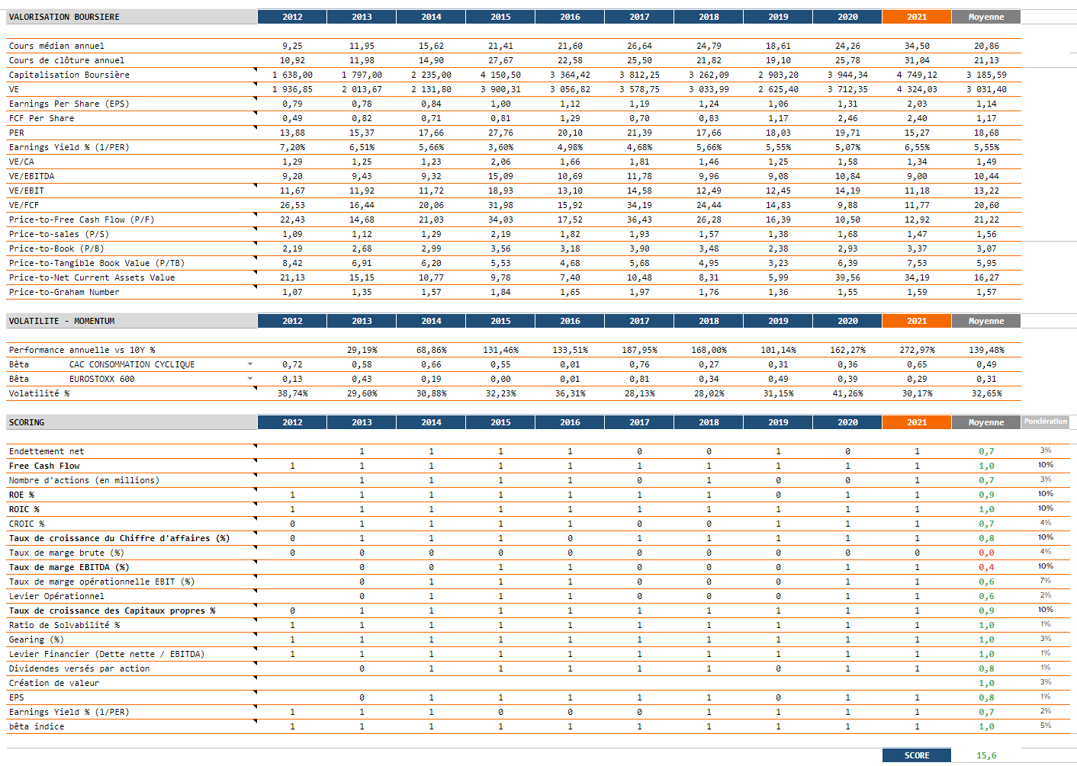
Task: Click "Earnings Yield % (1/PER)" in the valuation section
Action: pos(69,147)
